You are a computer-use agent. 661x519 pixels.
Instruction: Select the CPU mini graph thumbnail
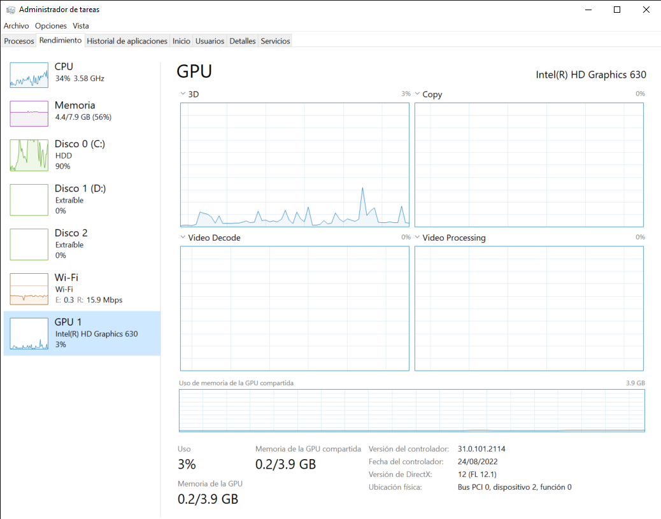pos(29,75)
